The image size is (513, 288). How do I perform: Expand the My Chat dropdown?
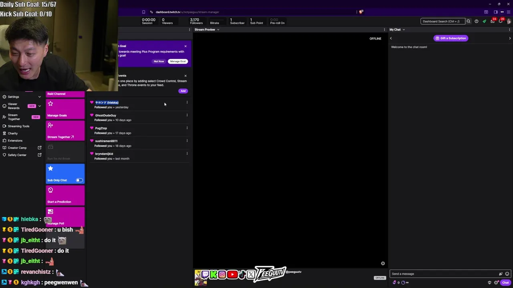pyautogui.click(x=404, y=30)
